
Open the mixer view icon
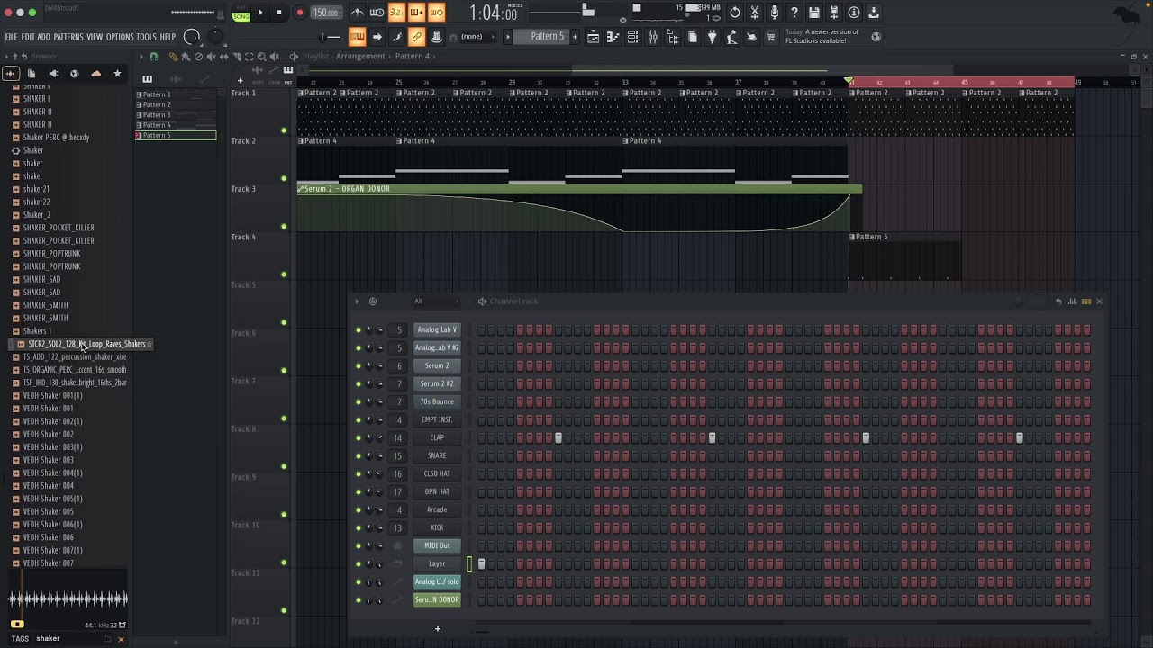tap(653, 37)
